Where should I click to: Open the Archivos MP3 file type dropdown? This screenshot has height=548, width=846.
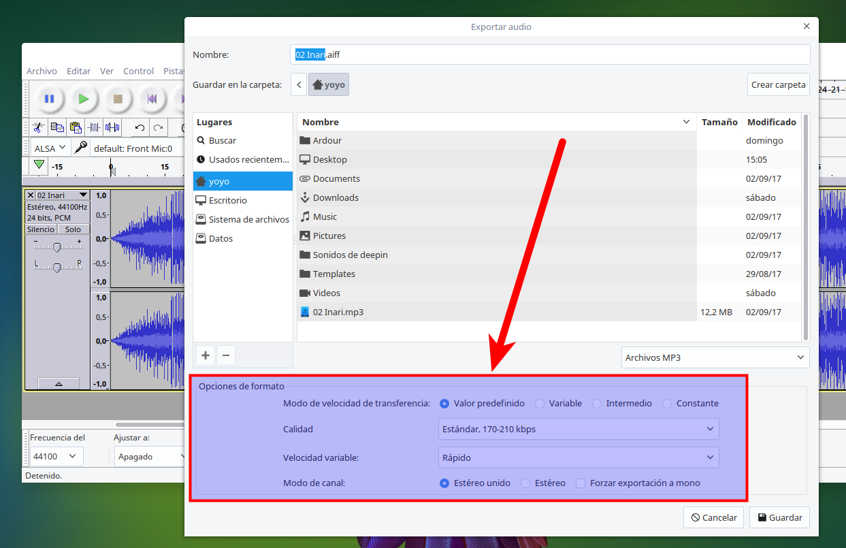715,357
